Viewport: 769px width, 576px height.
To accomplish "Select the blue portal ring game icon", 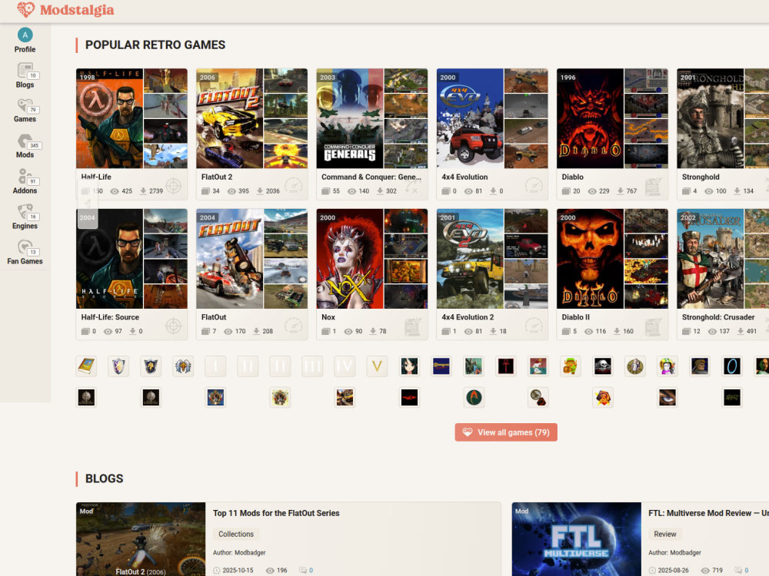I will tap(732, 366).
